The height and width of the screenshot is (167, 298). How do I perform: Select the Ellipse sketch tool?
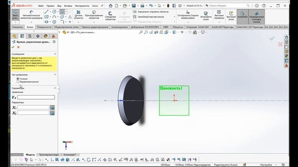[x=62, y=17]
